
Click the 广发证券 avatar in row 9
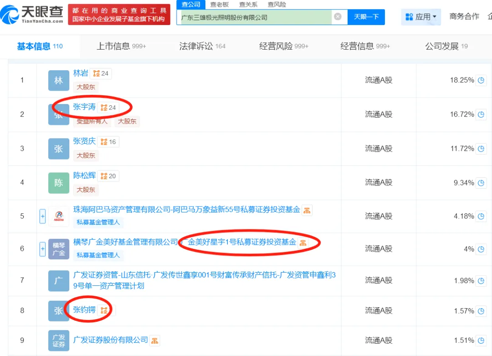point(59,341)
